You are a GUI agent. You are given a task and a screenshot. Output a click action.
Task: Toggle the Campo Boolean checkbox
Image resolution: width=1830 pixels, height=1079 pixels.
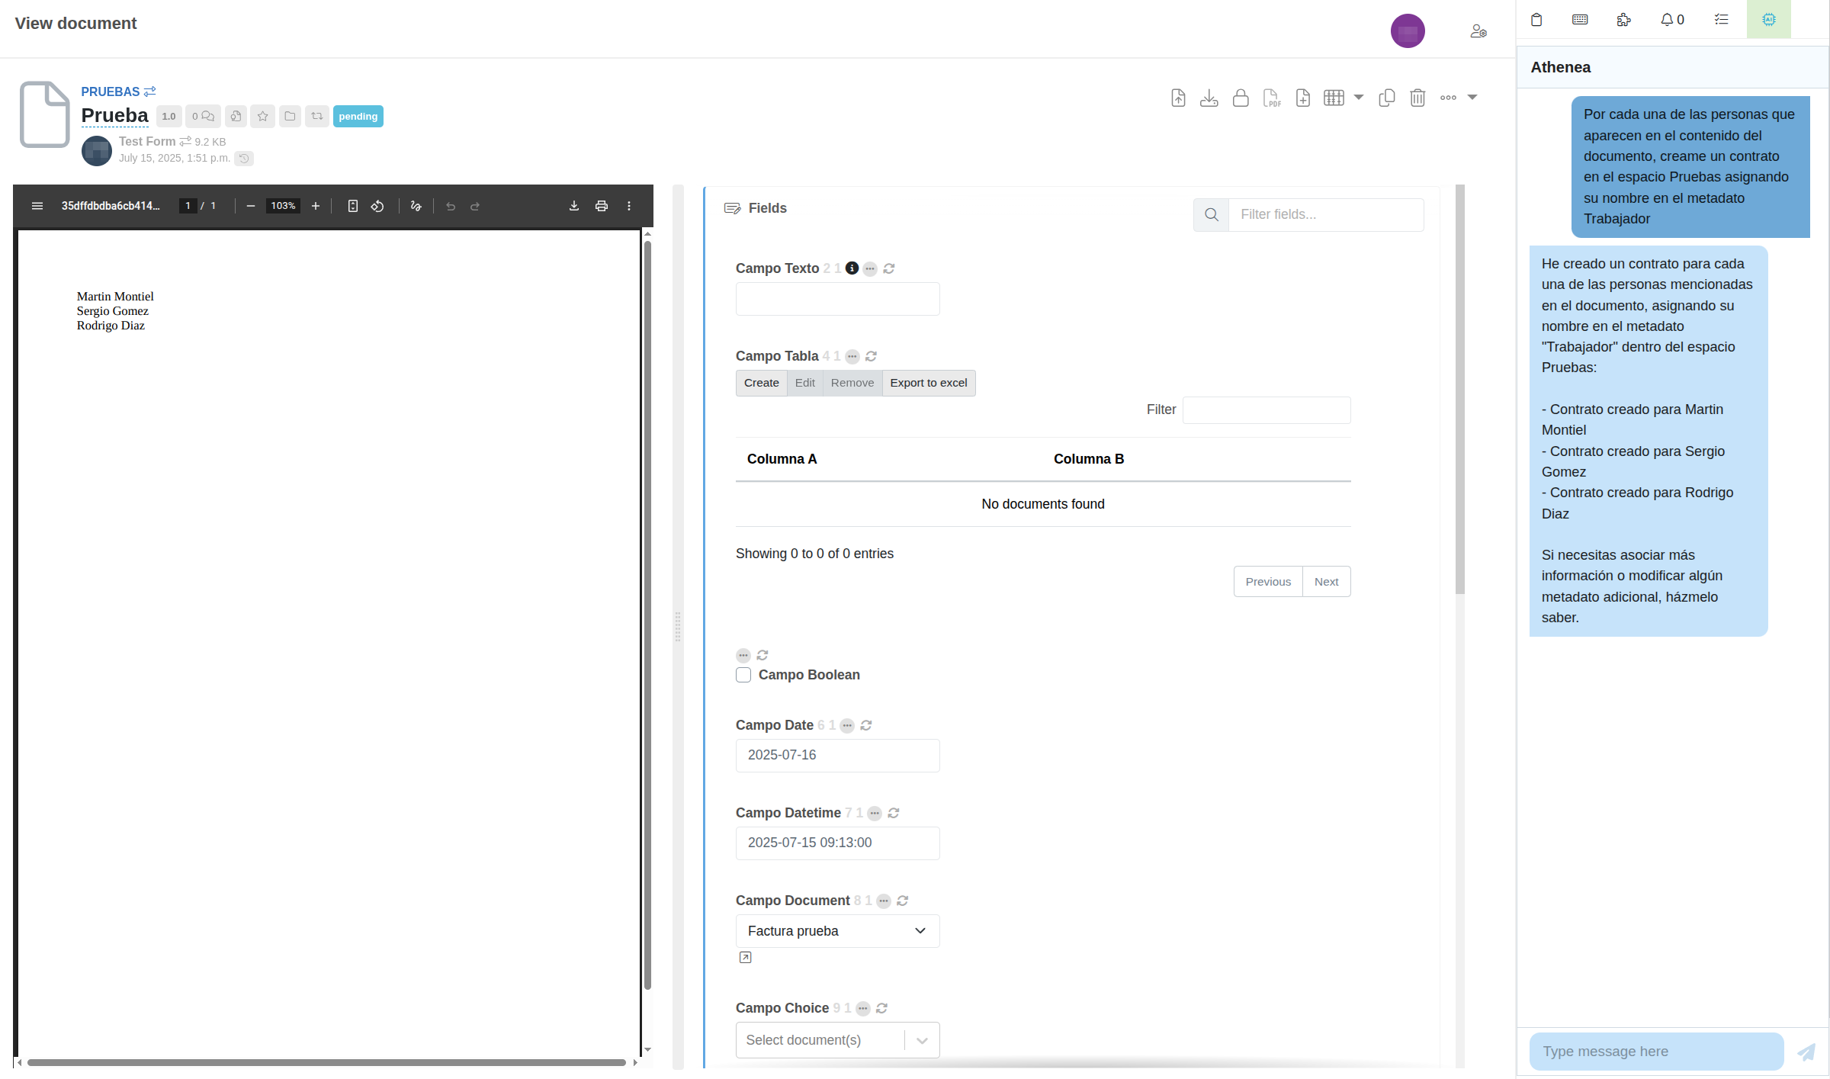click(743, 675)
